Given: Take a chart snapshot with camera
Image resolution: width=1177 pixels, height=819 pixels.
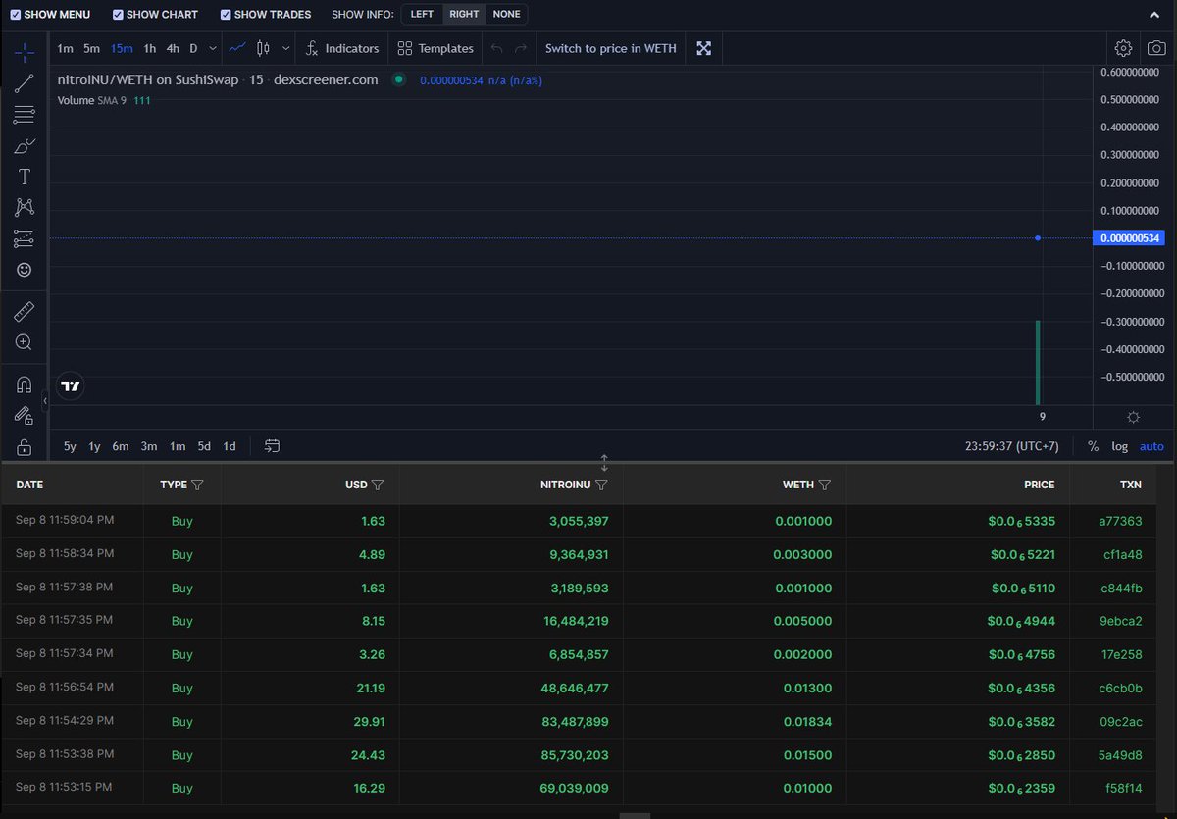Looking at the screenshot, I should 1157,48.
